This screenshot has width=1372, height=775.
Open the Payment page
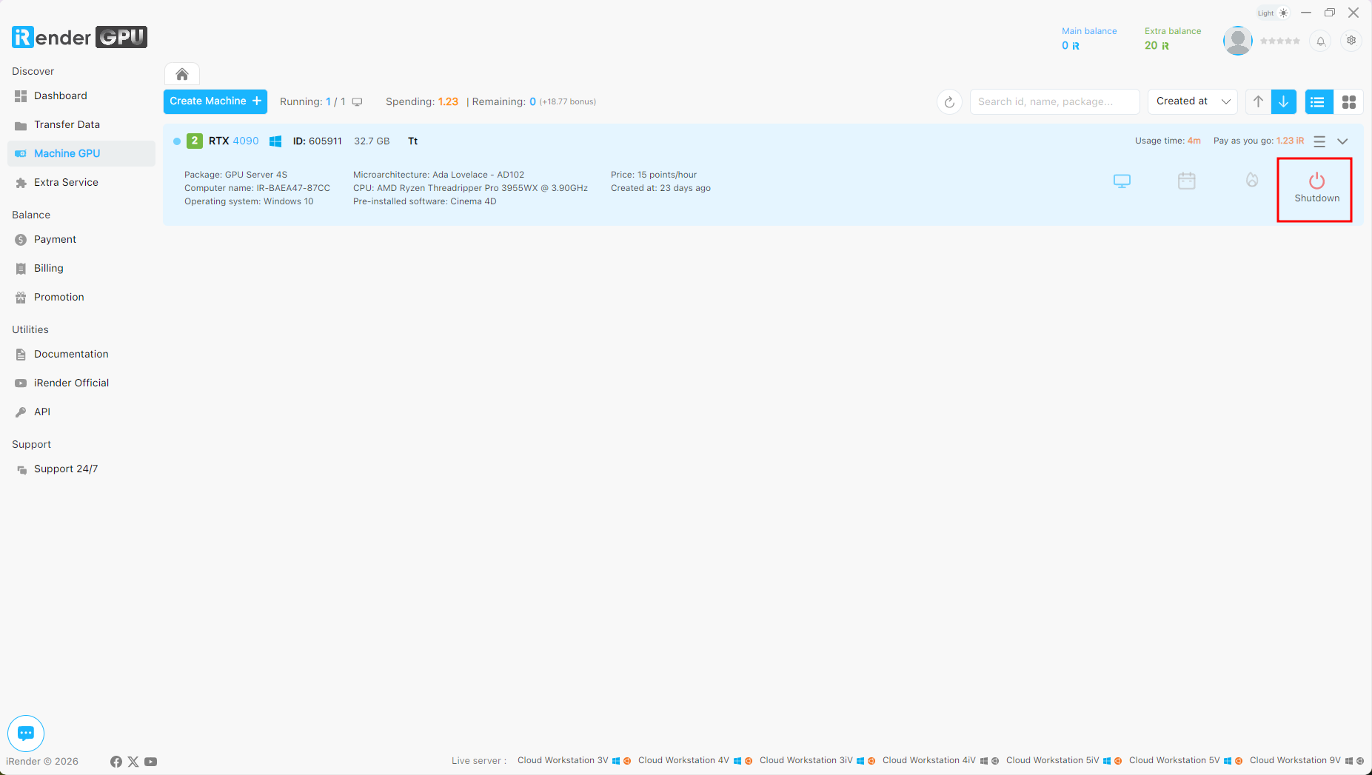click(81, 240)
